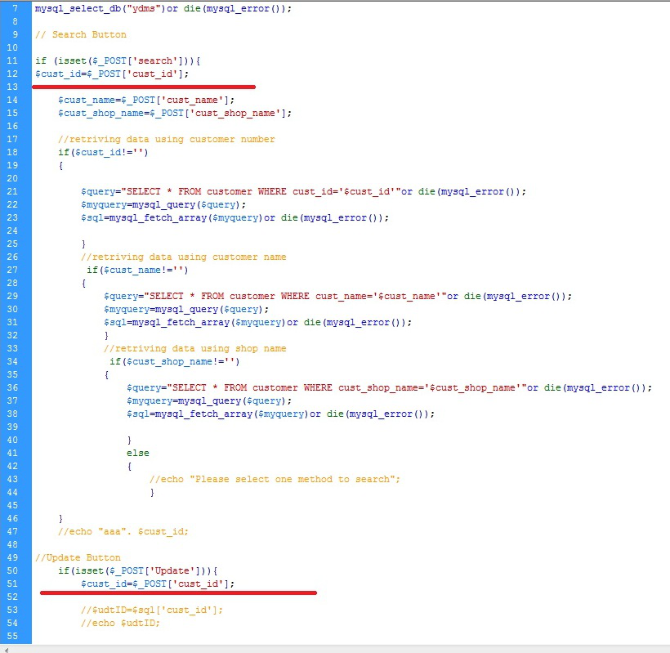Image resolution: width=670 pixels, height=653 pixels.
Task: Click the '//Update Button' comment
Action: tap(78, 557)
